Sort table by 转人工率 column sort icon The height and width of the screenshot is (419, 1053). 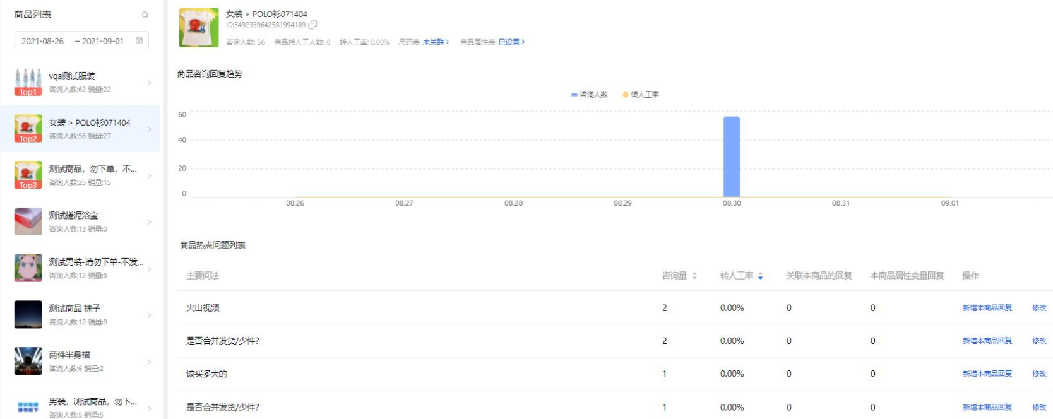(761, 276)
